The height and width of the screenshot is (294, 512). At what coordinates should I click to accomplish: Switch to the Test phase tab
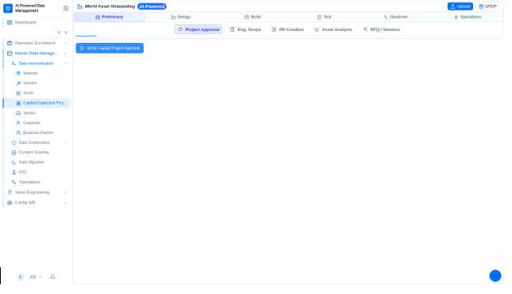pyautogui.click(x=325, y=17)
